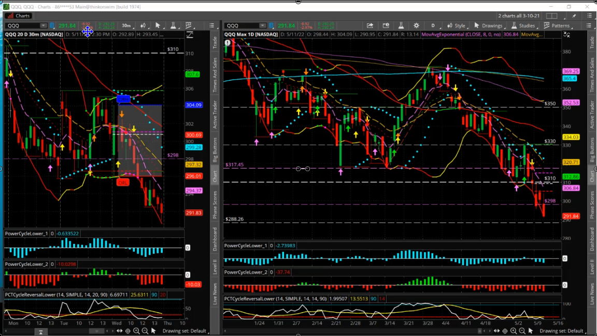Screen dimensions: 597x336
Task: Open patterns icon on left chart toolbar
Action: (189, 26)
